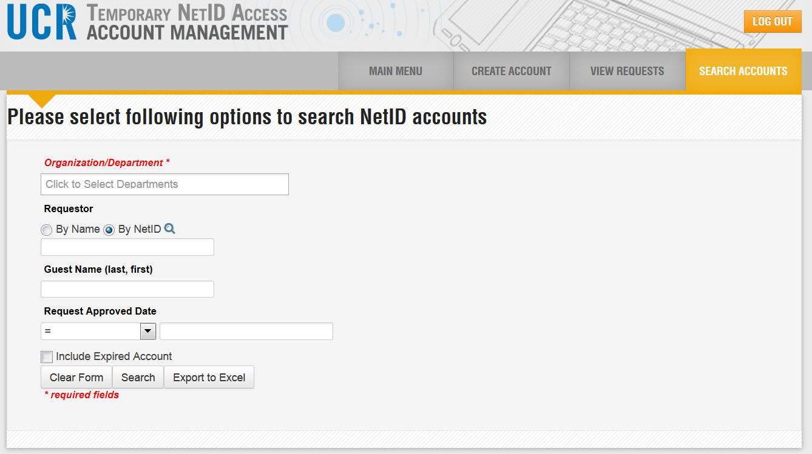
Task: Click the UCR logo
Action: [x=42, y=22]
